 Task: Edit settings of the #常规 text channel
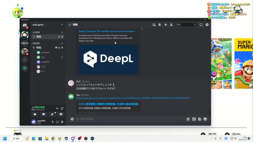[x=62, y=37]
